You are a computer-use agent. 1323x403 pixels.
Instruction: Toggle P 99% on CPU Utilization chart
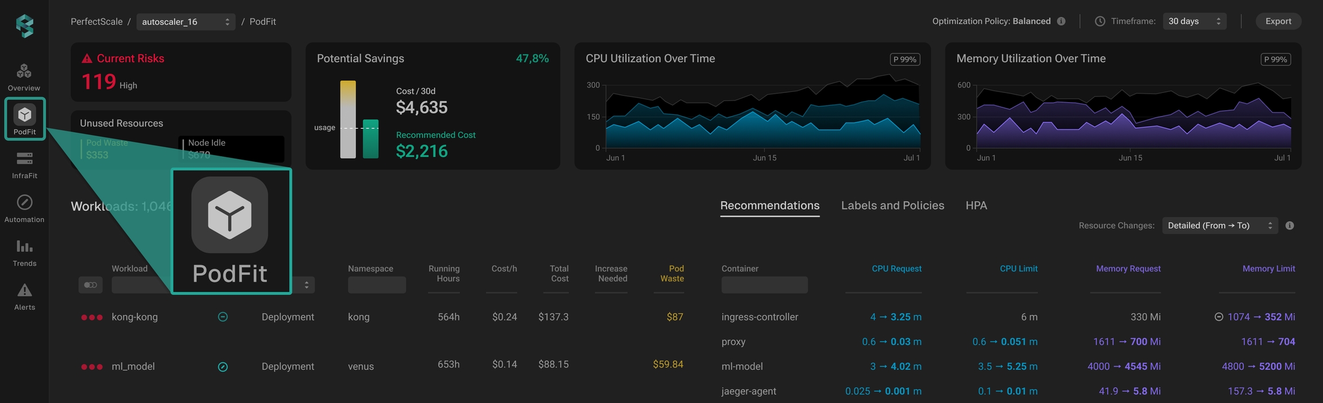(905, 60)
